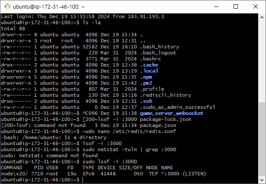Click 'Last login: Thu Dec 19 15:33:58' text
This screenshot has height=184, width=266.
pos(47,16)
